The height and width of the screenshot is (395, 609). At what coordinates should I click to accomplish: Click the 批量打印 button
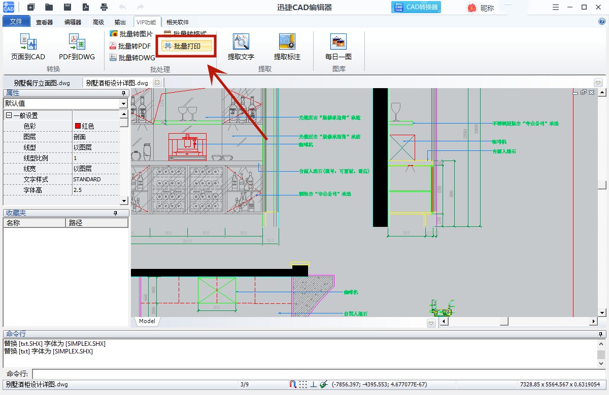coord(187,46)
